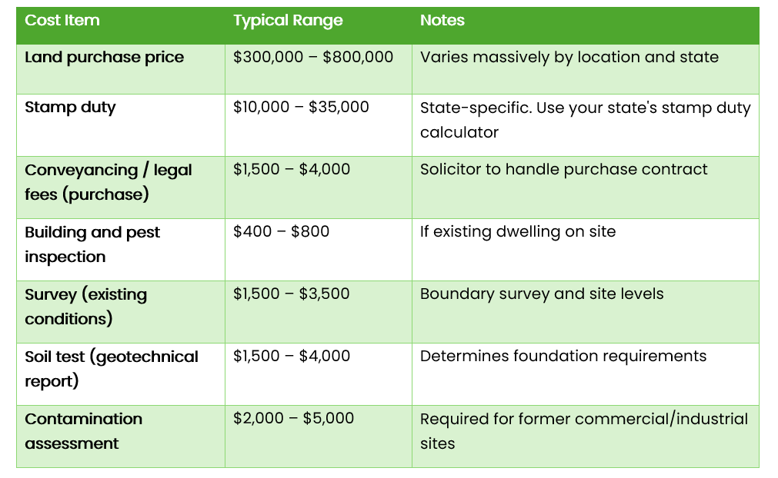Click "Boundary survey and site levels" note
This screenshot has width=778, height=478.
[542, 294]
